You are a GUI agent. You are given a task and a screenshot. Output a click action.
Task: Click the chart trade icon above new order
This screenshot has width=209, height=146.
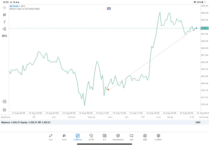5,102
